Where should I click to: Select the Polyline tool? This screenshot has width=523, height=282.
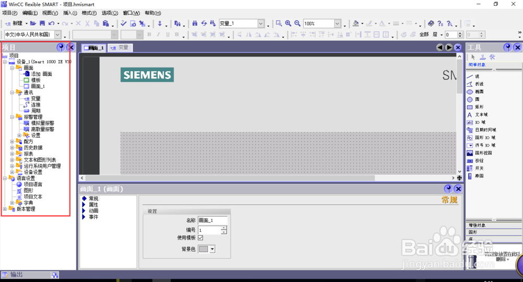(475, 84)
